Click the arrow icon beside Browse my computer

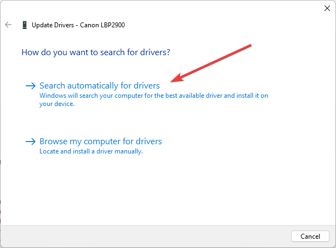(31, 141)
